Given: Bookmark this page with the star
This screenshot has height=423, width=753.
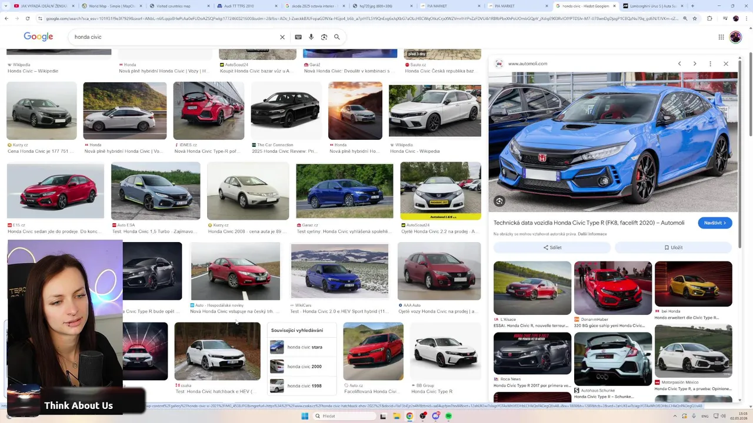Looking at the screenshot, I should (x=696, y=18).
